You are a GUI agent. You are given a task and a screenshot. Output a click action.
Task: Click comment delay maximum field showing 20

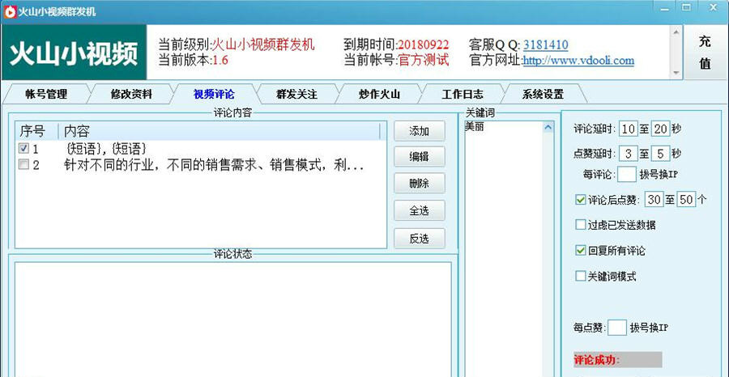661,129
